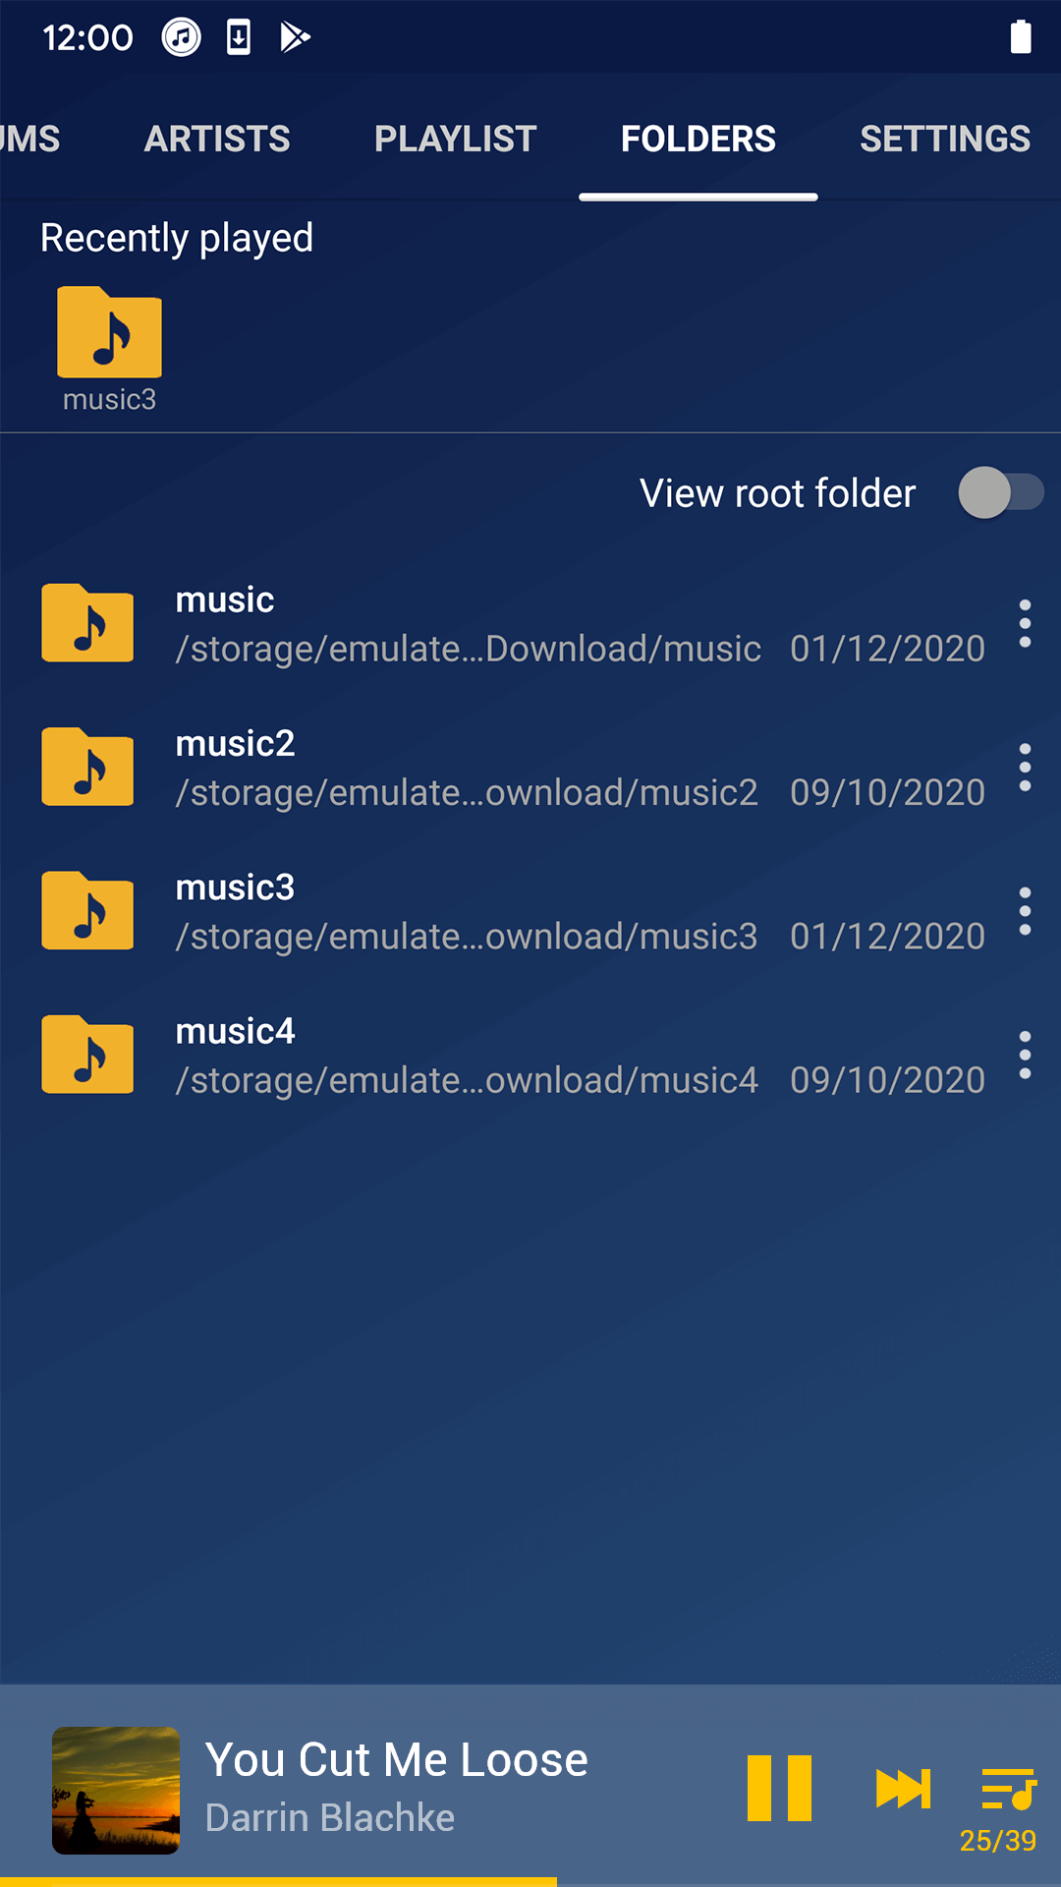Screen dimensions: 1061x1887
Task: Open more options for music4 folder
Action: pos(1025,1055)
